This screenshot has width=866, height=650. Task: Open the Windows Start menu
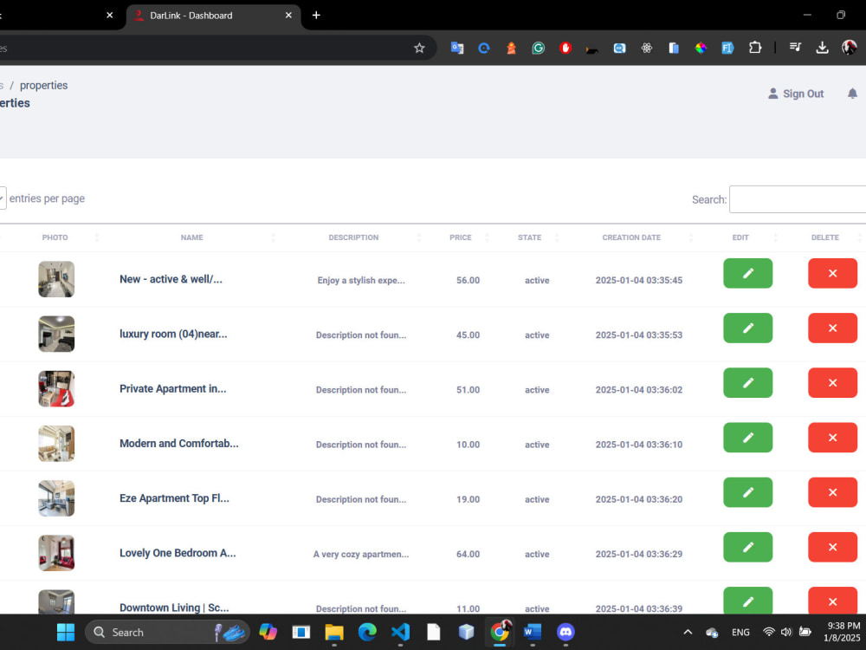click(x=66, y=632)
